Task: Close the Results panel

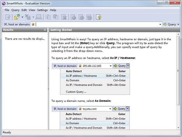Action: pyautogui.click(x=45, y=30)
